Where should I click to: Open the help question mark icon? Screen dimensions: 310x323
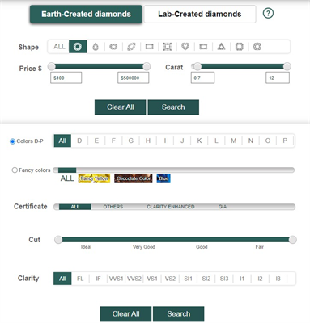click(x=268, y=13)
